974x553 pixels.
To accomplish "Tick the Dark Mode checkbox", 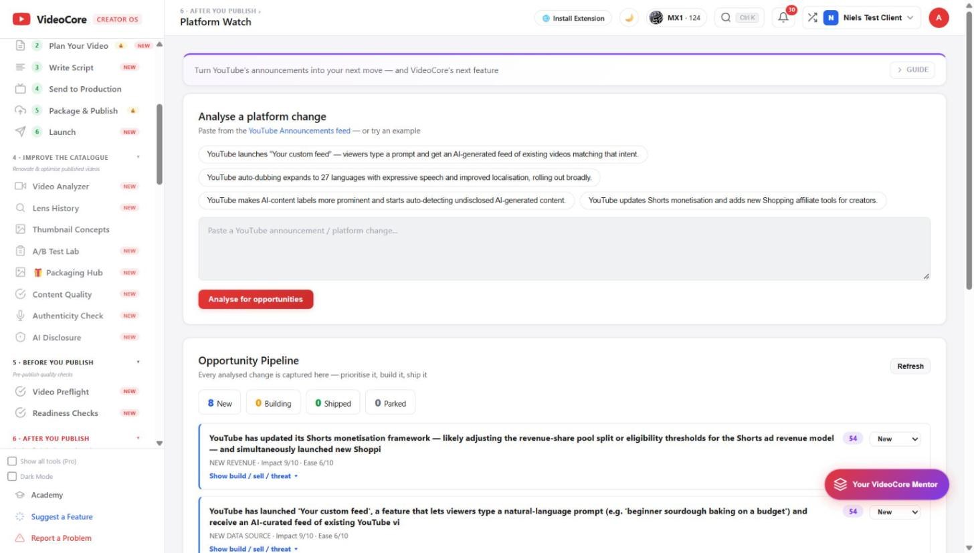I will (12, 477).
